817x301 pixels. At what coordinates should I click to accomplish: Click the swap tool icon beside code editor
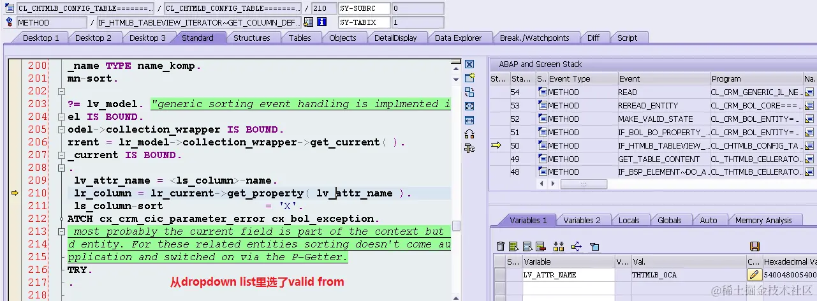[469, 92]
